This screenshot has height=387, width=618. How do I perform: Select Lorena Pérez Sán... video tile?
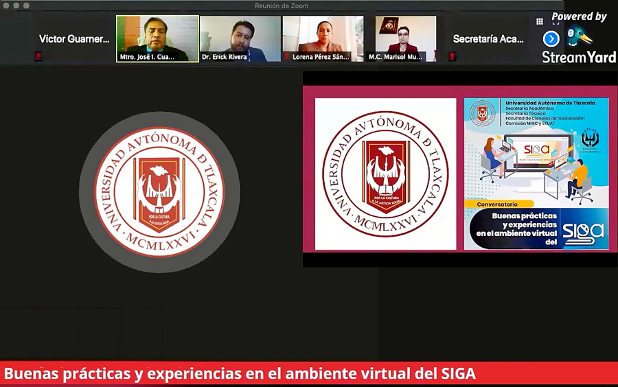(323, 38)
